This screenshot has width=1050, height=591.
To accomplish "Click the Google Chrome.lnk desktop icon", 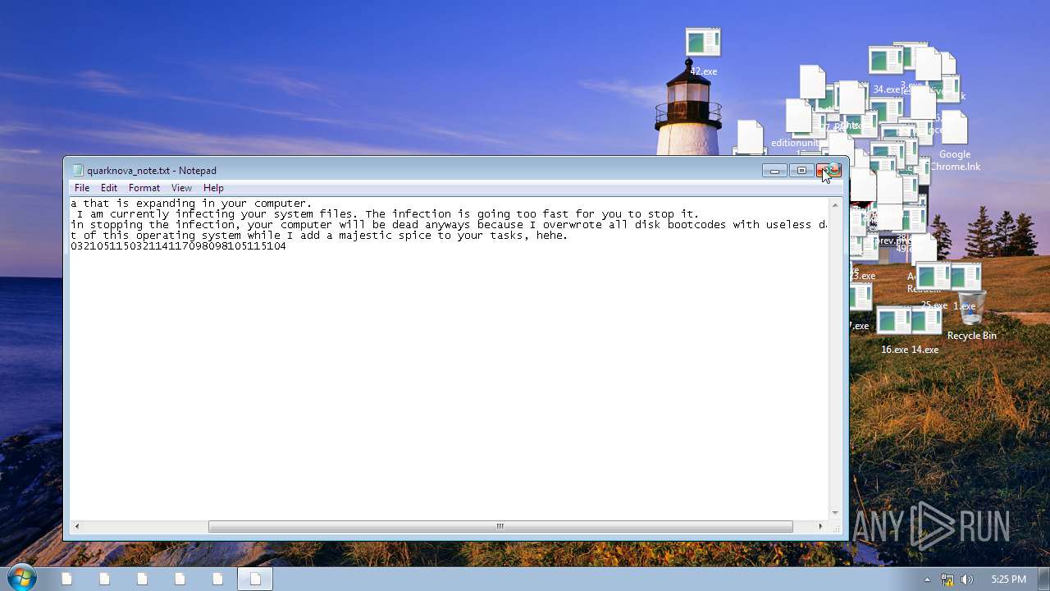I will tap(955, 142).
